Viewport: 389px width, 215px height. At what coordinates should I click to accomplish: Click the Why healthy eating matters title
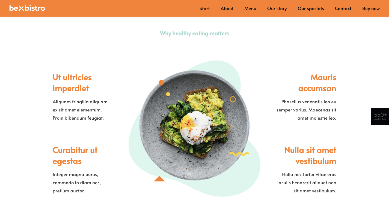194,33
